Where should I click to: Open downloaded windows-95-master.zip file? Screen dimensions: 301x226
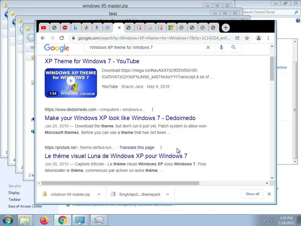click(66, 194)
